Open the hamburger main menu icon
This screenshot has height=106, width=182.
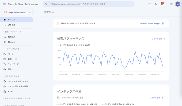(4, 4)
